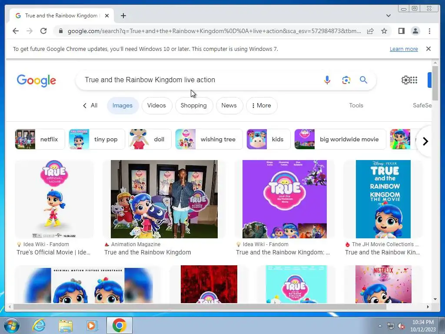Open the Chrome side panel icon
The height and width of the screenshot is (334, 445).
tap(401, 31)
